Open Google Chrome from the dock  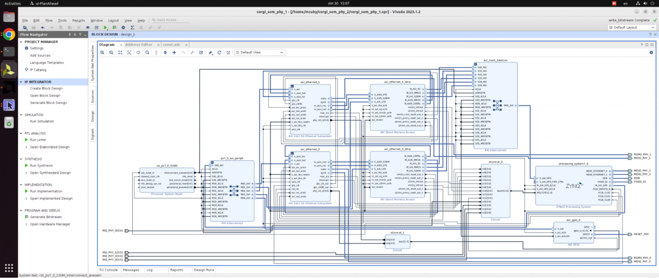pos(9,35)
